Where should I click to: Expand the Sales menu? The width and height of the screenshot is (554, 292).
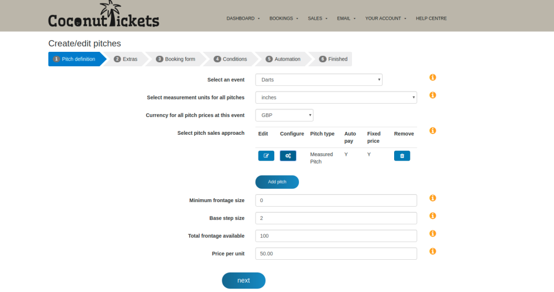[x=317, y=18]
